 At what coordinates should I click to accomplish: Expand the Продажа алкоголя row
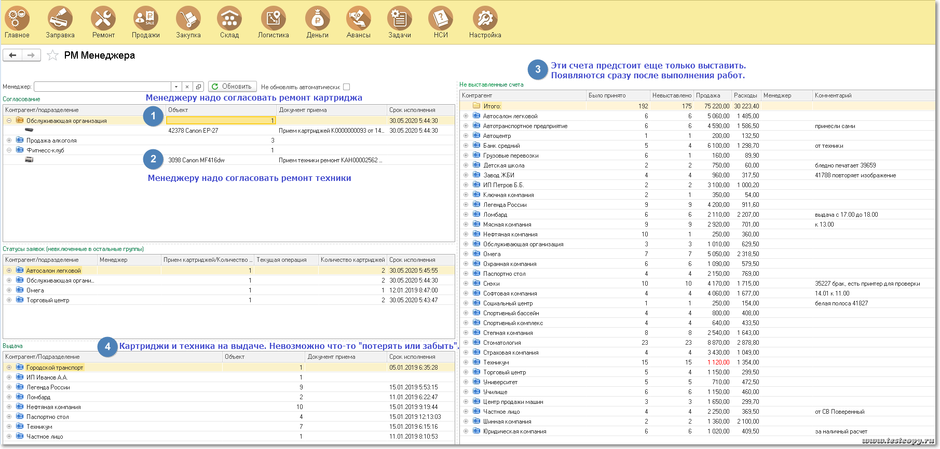coord(9,141)
